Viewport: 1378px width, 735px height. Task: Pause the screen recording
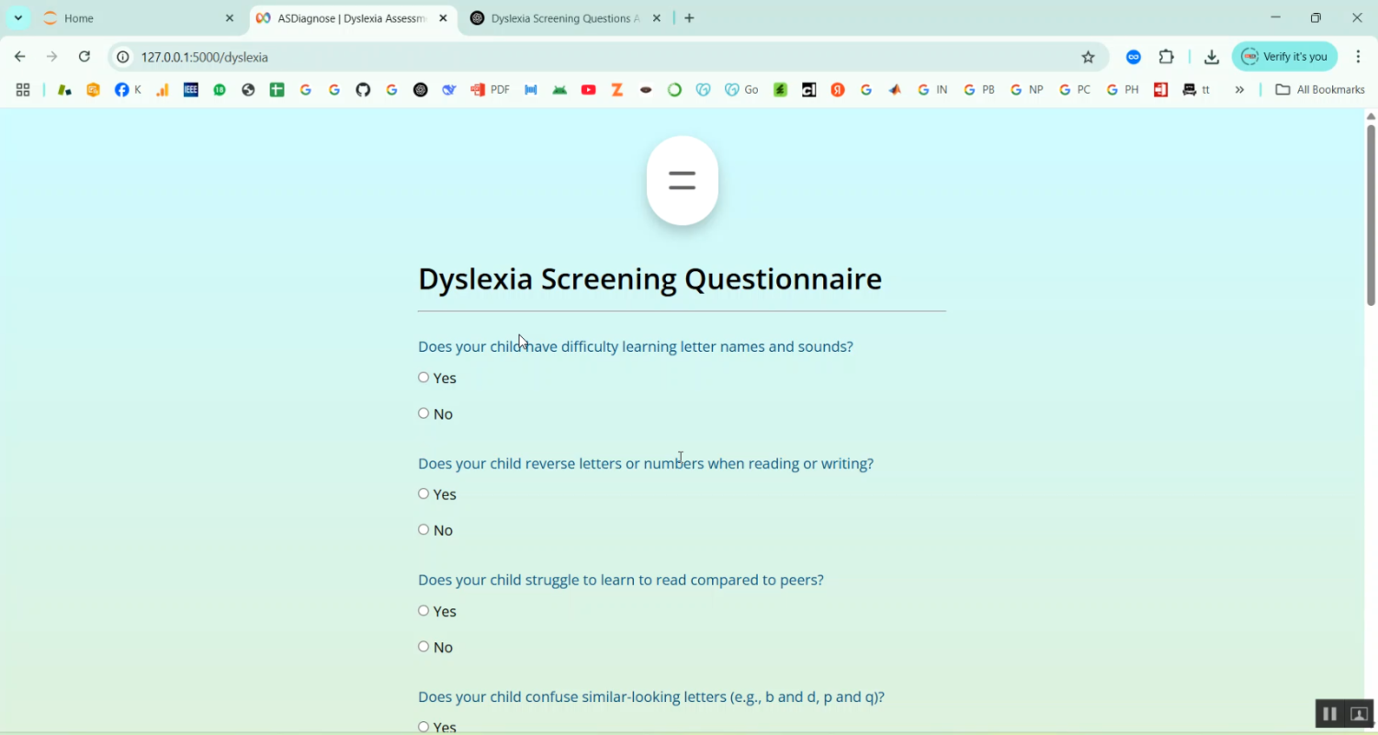coord(1329,714)
